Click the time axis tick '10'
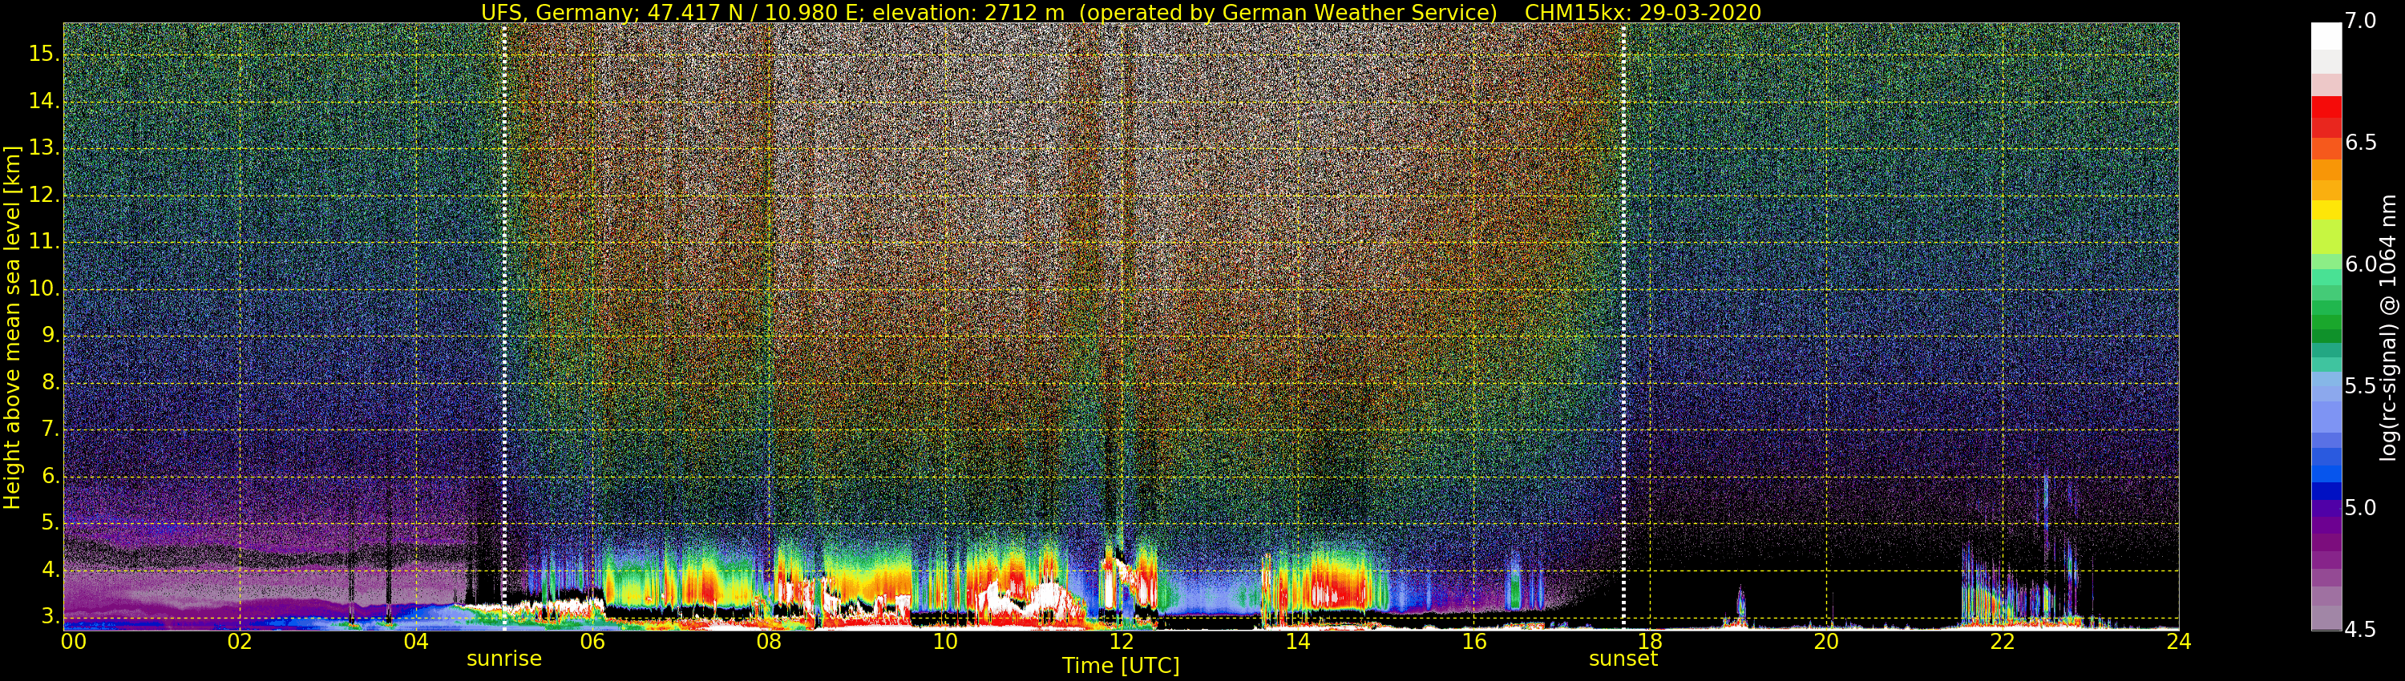 (945, 641)
